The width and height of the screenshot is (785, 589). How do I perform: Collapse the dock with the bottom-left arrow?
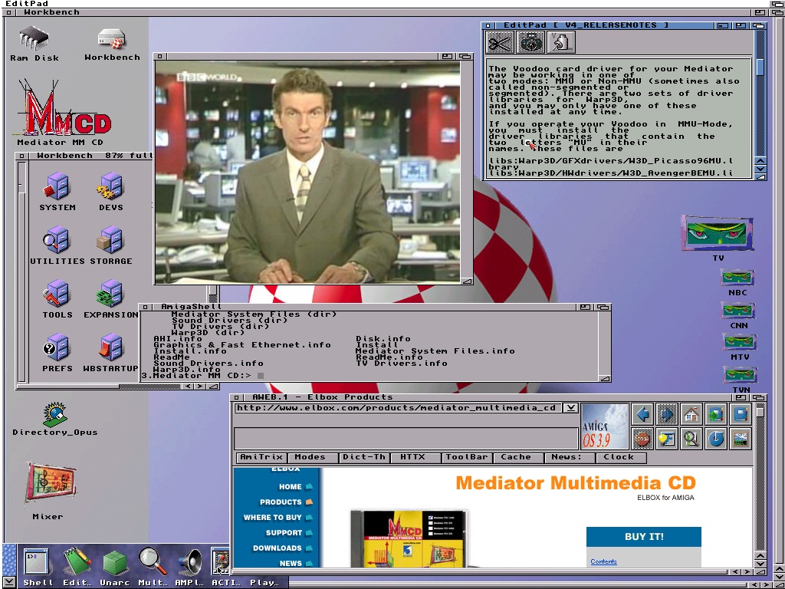[x=8, y=583]
